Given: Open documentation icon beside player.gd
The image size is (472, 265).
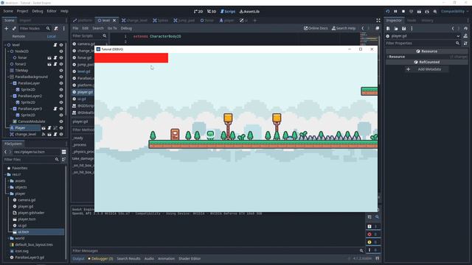Looking at the screenshot, I should (x=465, y=36).
